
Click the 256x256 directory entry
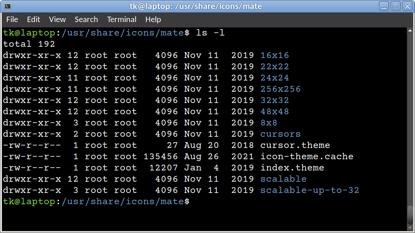[280, 89]
